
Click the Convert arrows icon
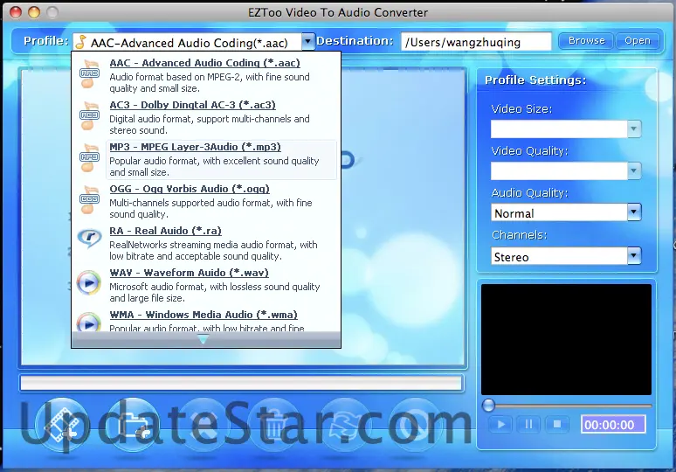[345, 425]
